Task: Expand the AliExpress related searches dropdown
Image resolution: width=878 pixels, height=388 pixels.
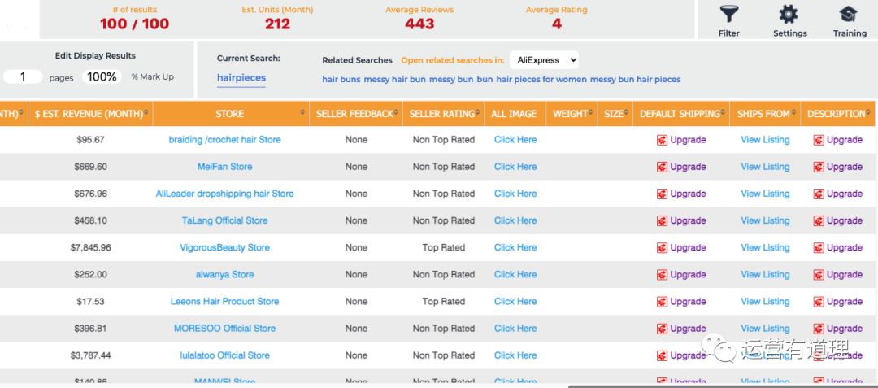Action: click(x=544, y=59)
